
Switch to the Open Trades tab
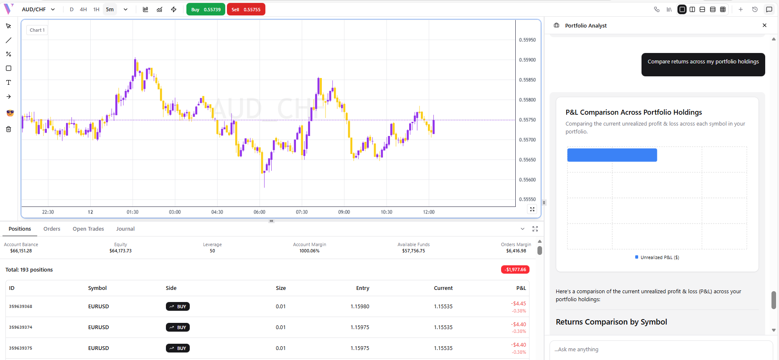point(88,229)
